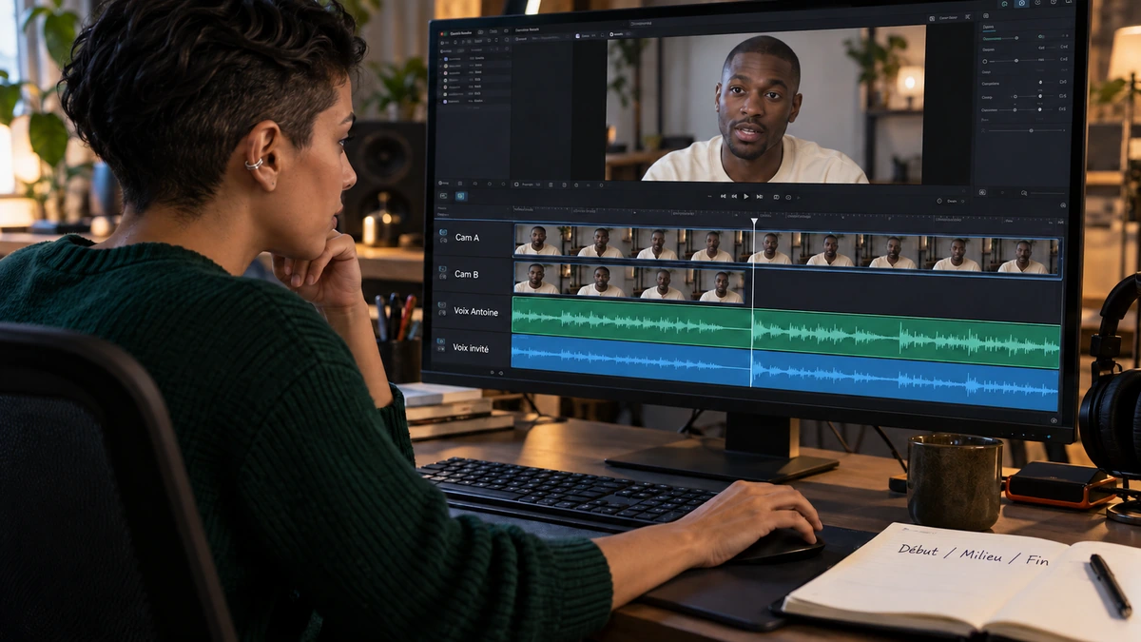Click the playhead handle on the timeline ruler

pos(754,223)
